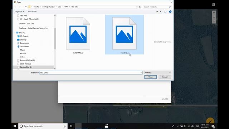The height and width of the screenshot is (129, 229).
Task: Open the Organize dropdown menu
Action: coord(19,11)
